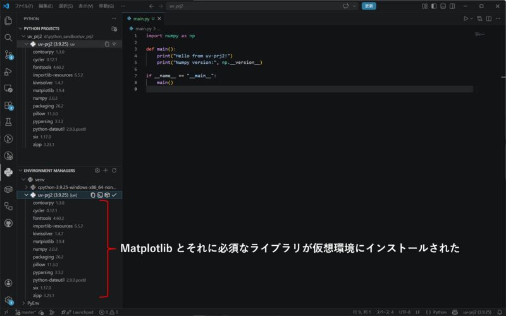The width and height of the screenshot is (506, 316).
Task: Open the chat dropdown arrow in title bar
Action: tap(354, 6)
